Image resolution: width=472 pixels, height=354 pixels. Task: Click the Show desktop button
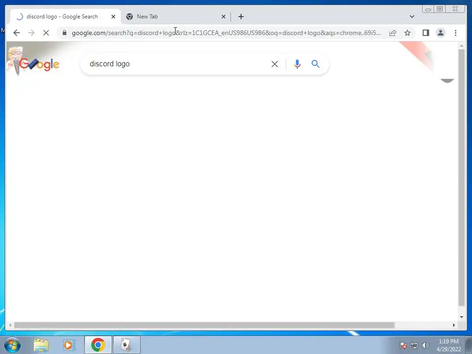[469, 345]
